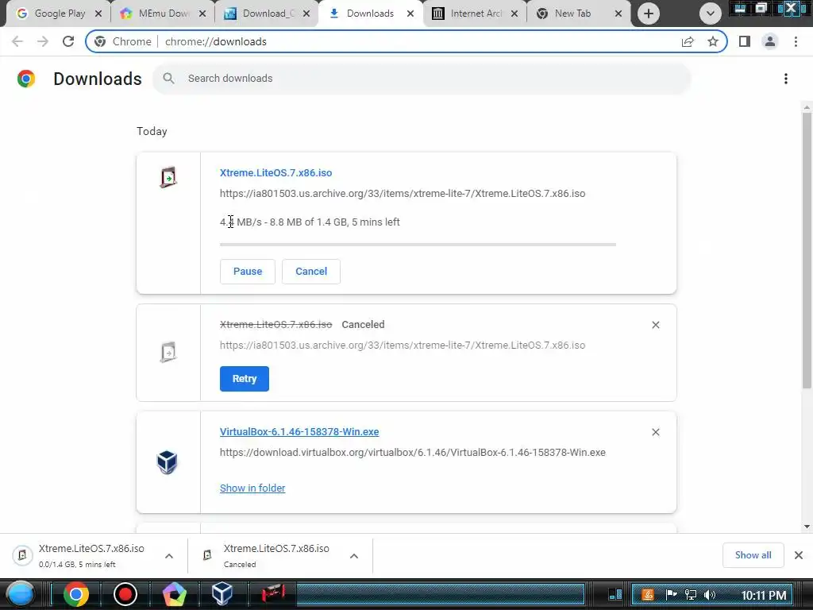813x610 pixels.
Task: Open the tab search dropdown arrow
Action: tap(711, 14)
